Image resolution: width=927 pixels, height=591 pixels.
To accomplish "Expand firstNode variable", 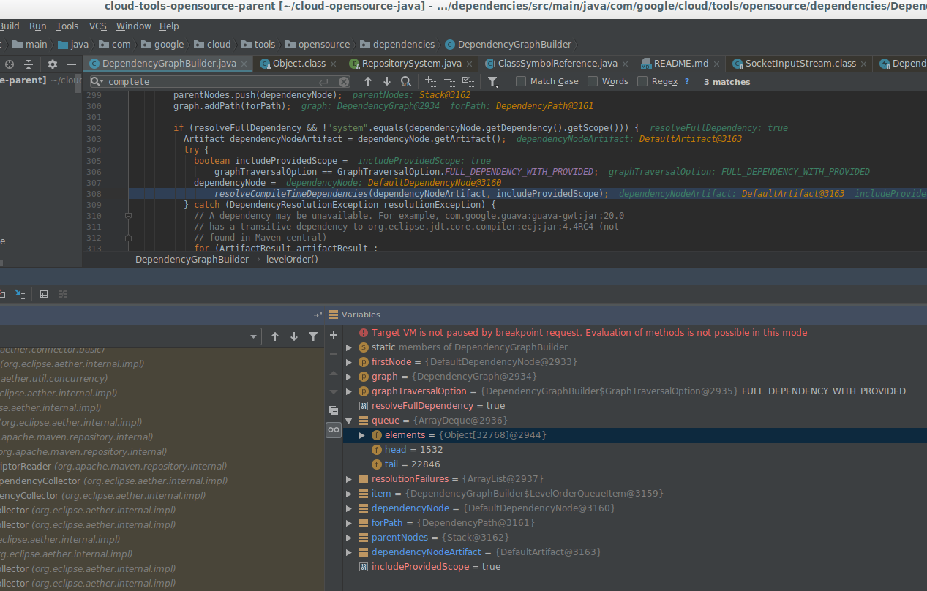I will [350, 362].
